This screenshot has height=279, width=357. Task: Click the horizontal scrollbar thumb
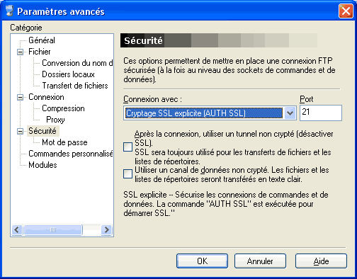[x=53, y=229]
